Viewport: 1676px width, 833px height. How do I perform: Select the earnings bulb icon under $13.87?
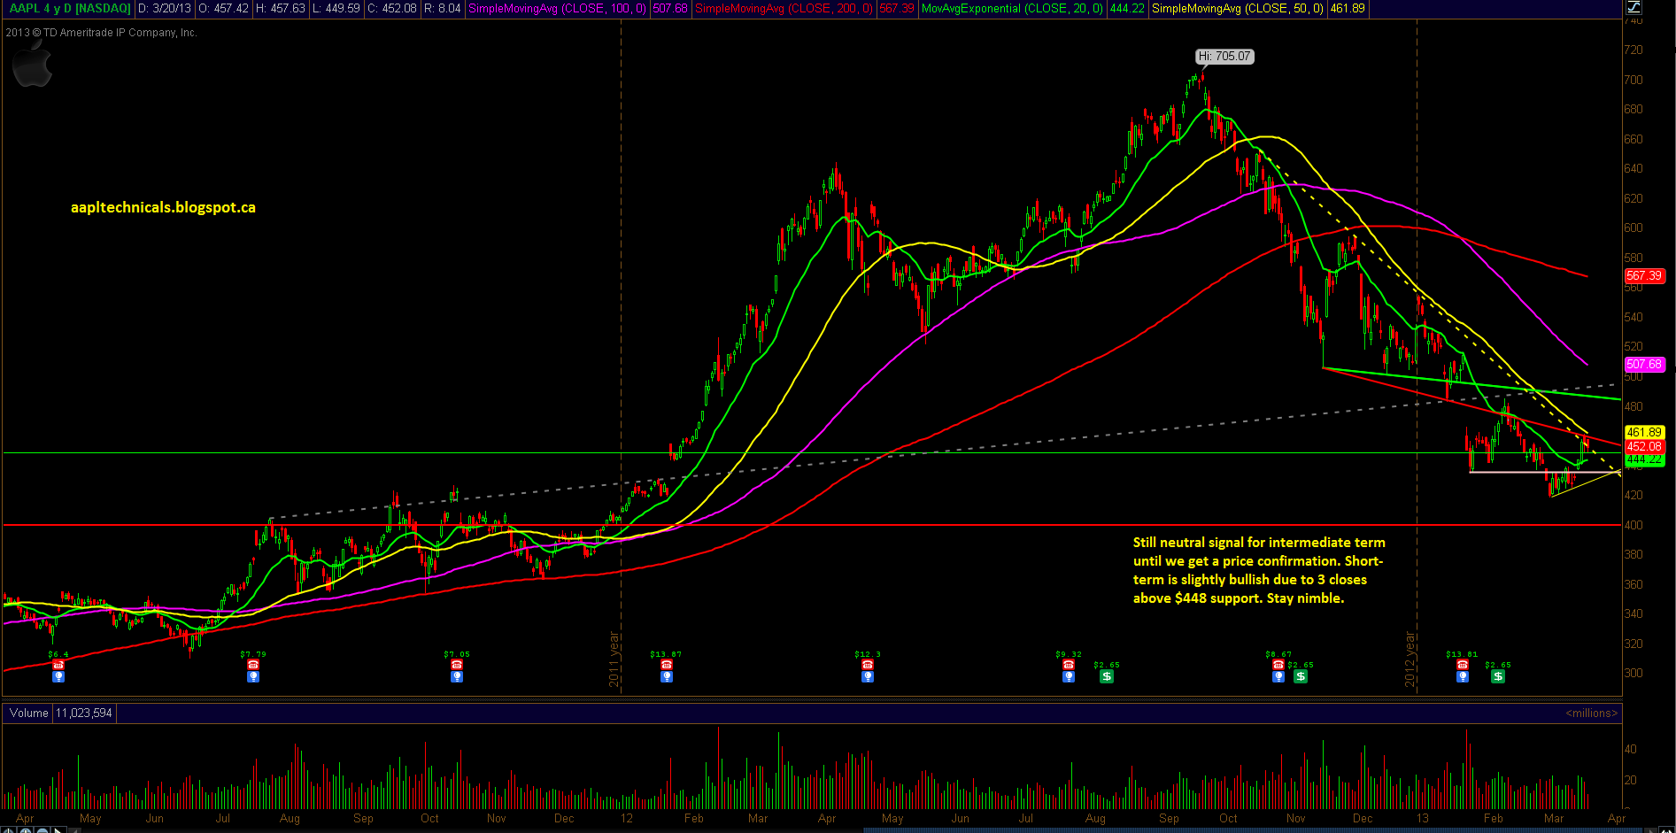pos(667,676)
